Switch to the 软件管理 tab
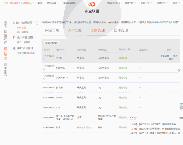This screenshot has width=183, height=145. pyautogui.click(x=121, y=30)
